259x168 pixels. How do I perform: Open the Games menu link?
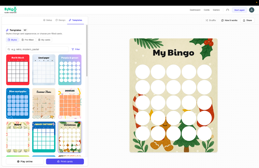tap(216, 10)
